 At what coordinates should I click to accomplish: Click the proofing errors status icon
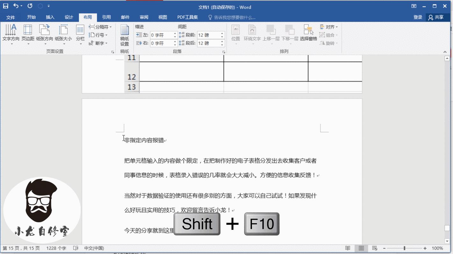pyautogui.click(x=75, y=248)
